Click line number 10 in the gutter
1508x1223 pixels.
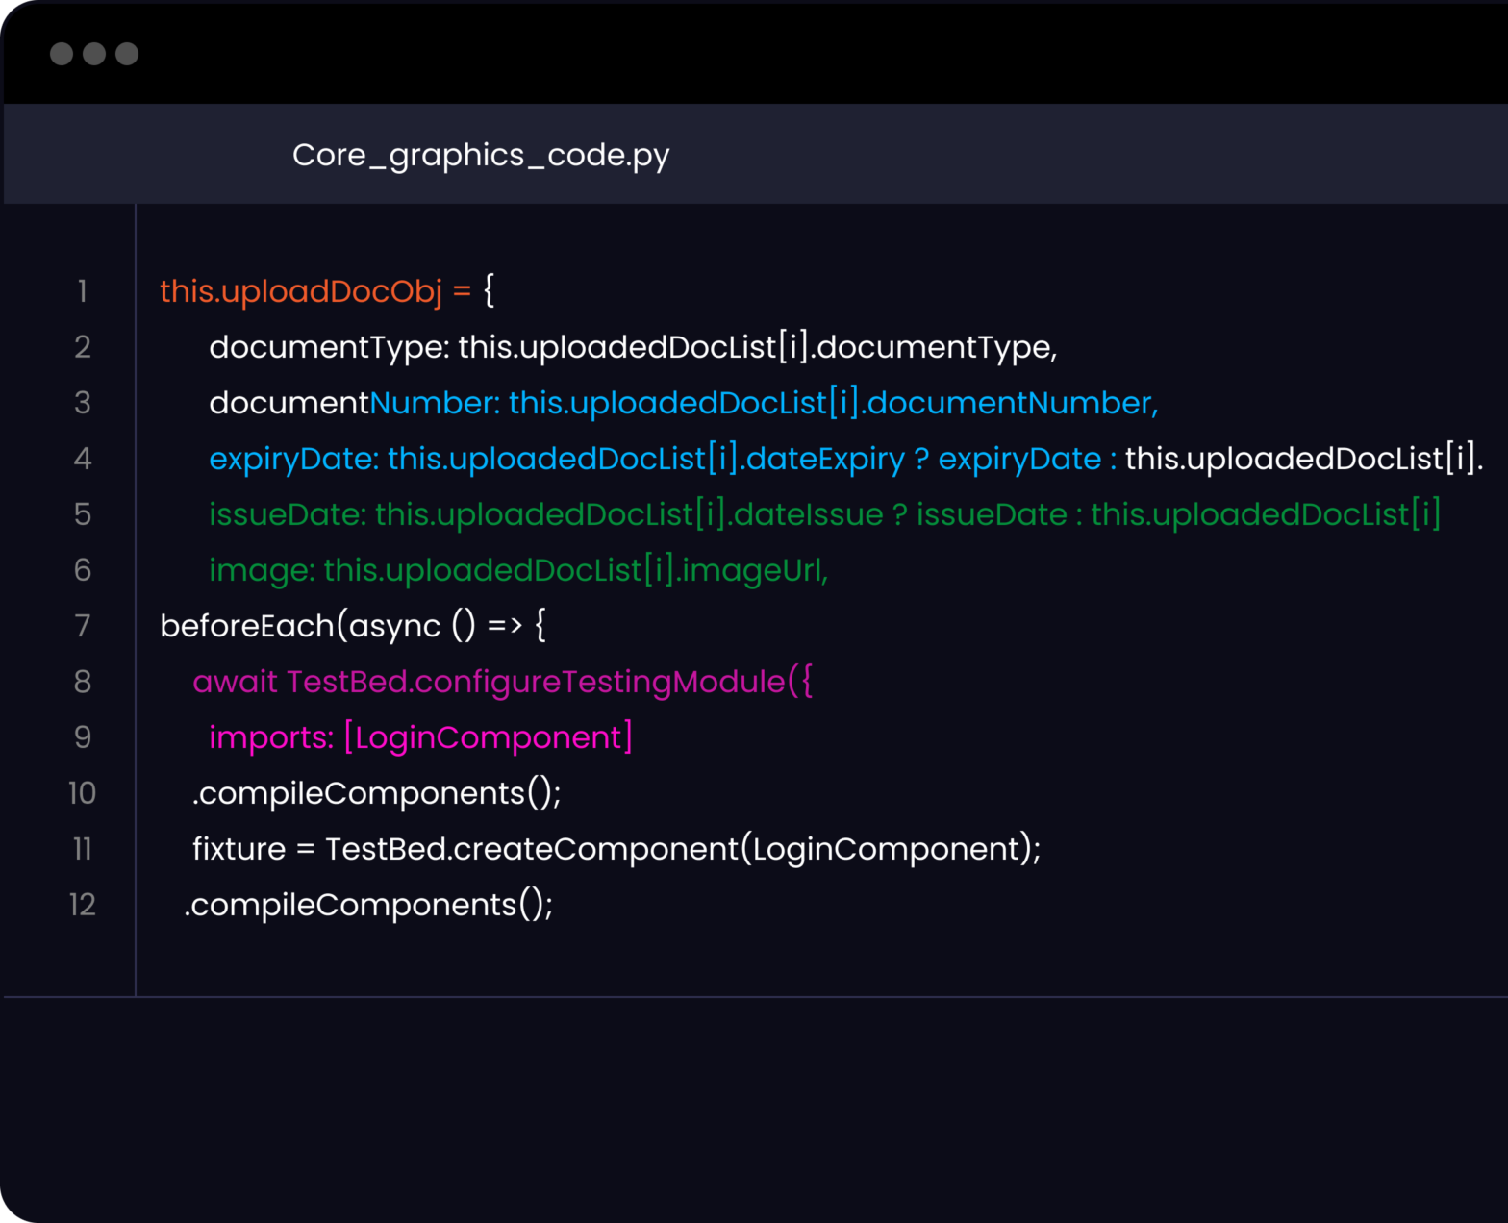pyautogui.click(x=83, y=793)
